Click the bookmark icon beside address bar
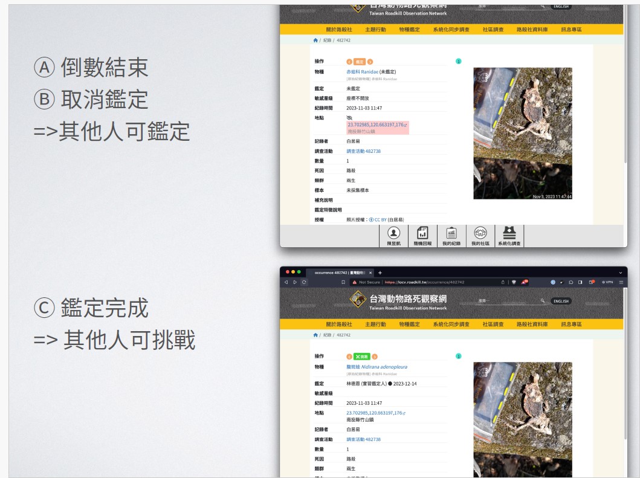 343,282
